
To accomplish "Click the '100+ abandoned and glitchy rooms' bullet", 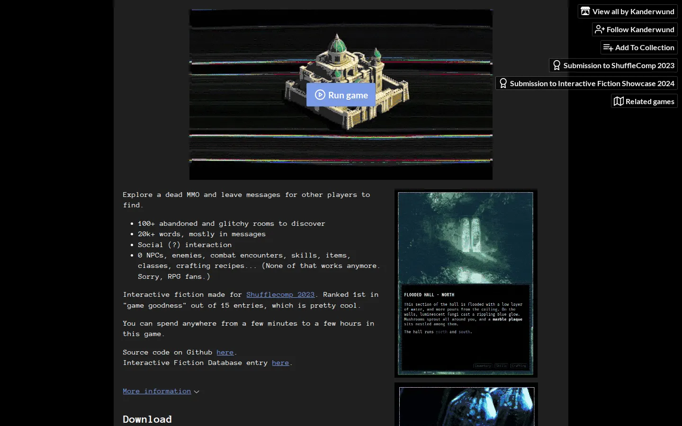I will point(232,223).
